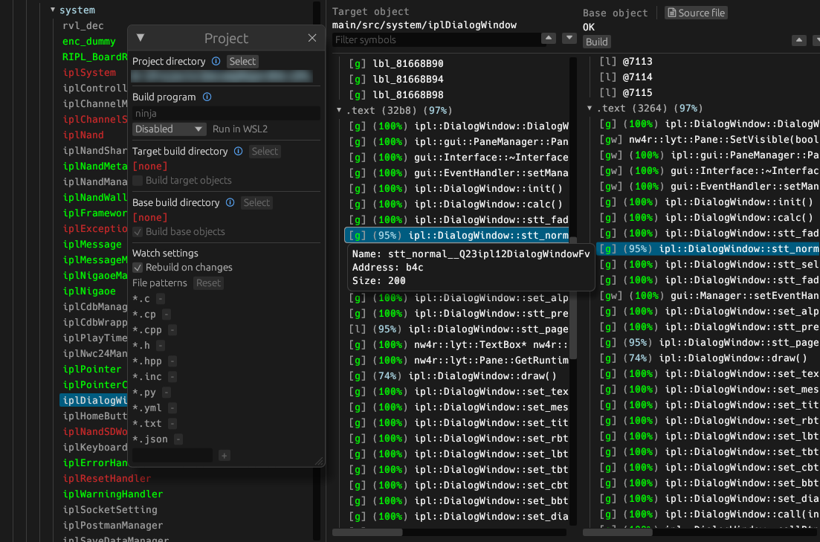
Task: Click info icon next to Base build directory
Action: coord(230,203)
